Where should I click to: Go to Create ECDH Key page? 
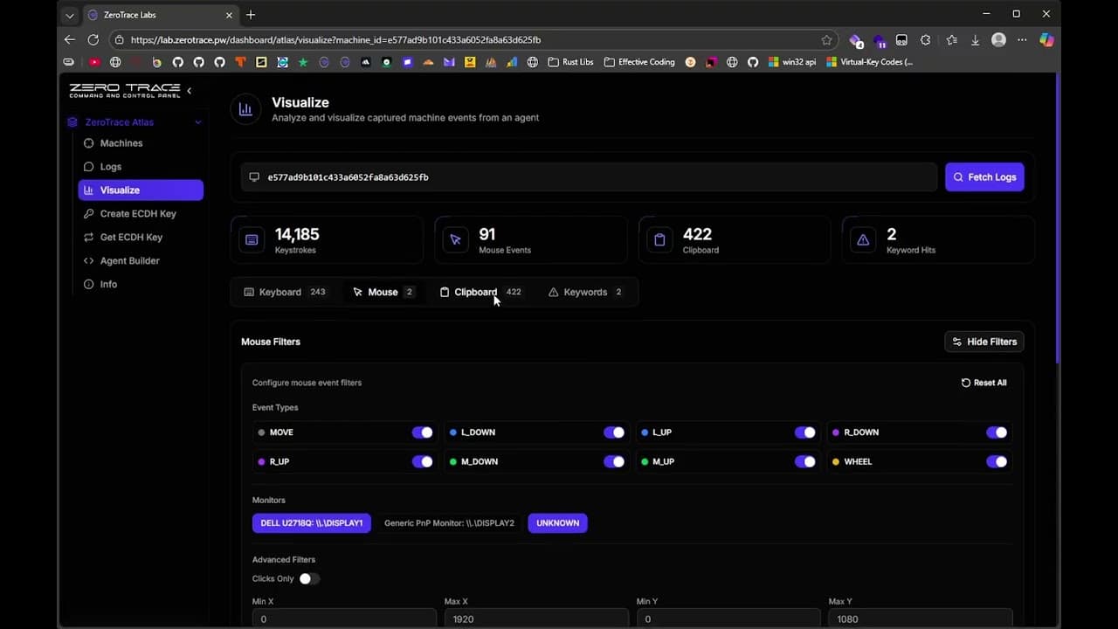pyautogui.click(x=137, y=214)
